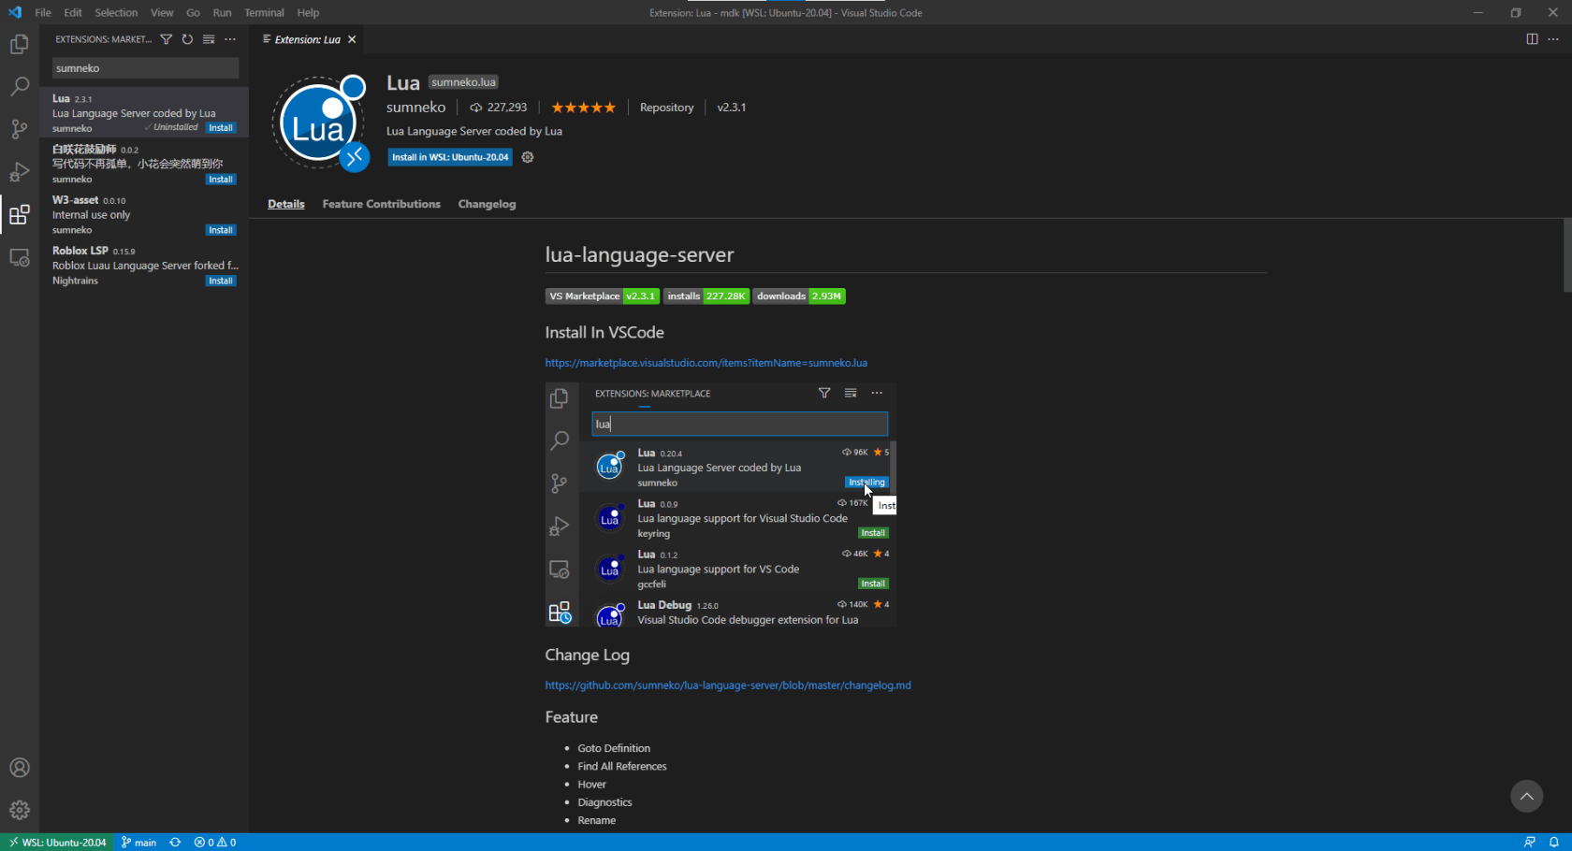Open feedback icon in status bar
The height and width of the screenshot is (851, 1572).
pyautogui.click(x=1529, y=843)
